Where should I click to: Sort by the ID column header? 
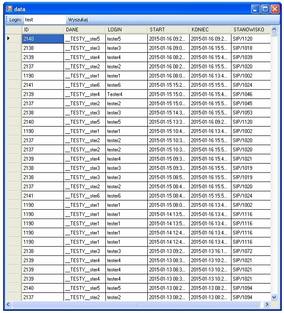pyautogui.click(x=43, y=30)
